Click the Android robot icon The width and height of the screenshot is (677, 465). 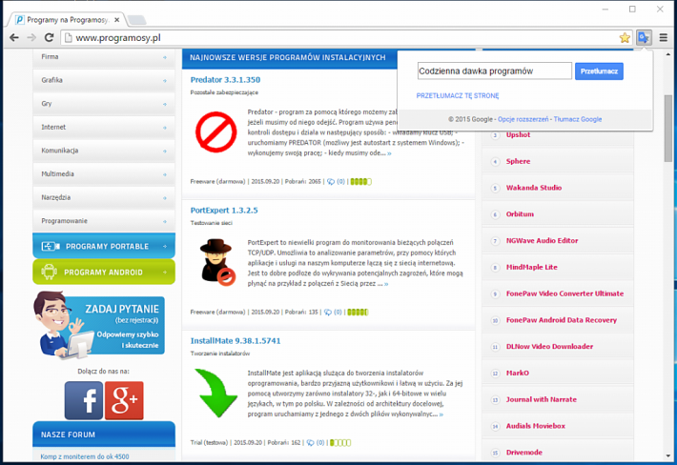pyautogui.click(x=49, y=272)
